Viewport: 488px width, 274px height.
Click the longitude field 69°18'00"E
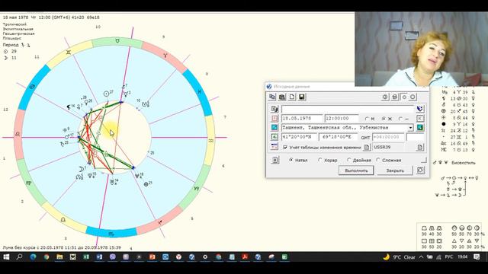pyautogui.click(x=339, y=137)
